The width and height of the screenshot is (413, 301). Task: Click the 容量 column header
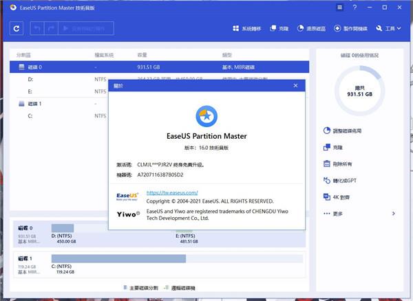point(142,55)
